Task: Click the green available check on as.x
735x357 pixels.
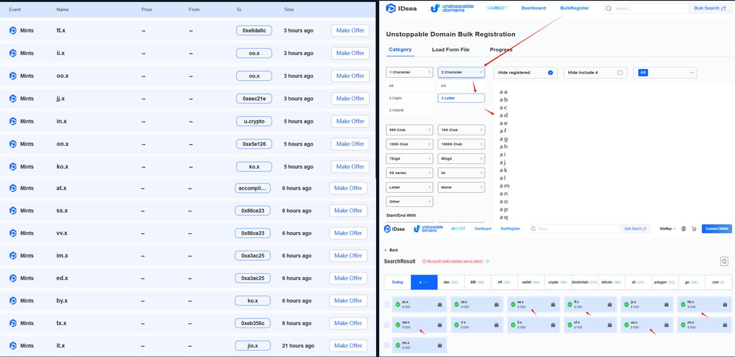Action: coord(398,304)
